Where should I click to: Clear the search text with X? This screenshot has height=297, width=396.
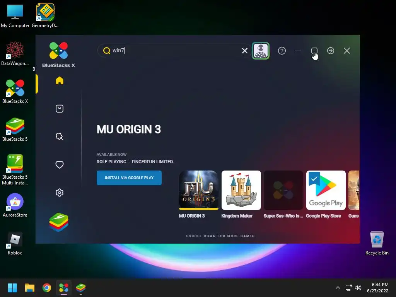(x=244, y=51)
